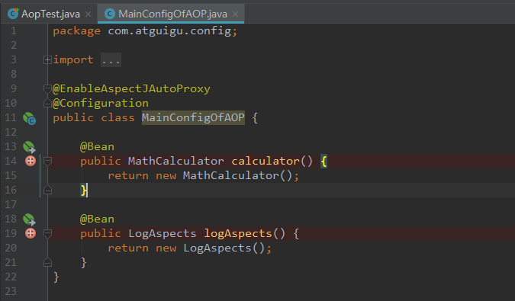Click the @Bean annotation on line 13
This screenshot has width=515, height=301.
coord(97,147)
